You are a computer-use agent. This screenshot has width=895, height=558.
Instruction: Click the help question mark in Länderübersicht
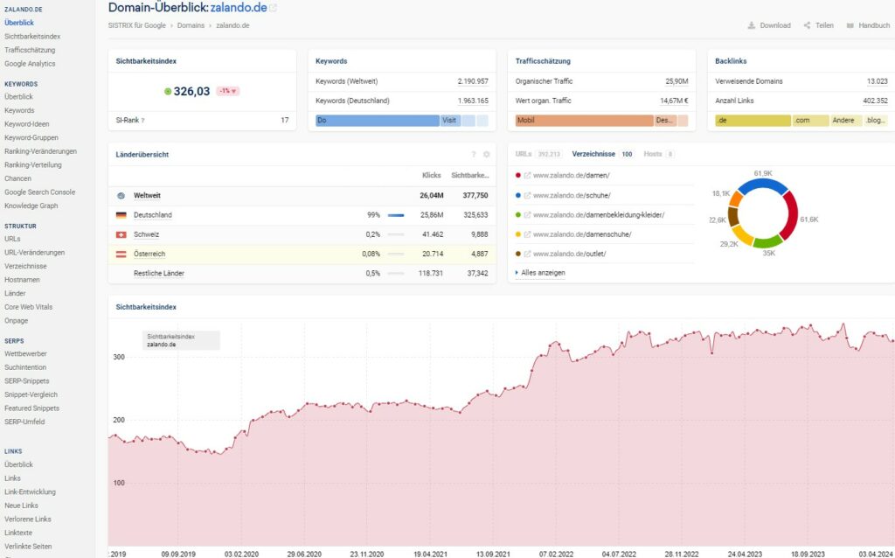474,155
